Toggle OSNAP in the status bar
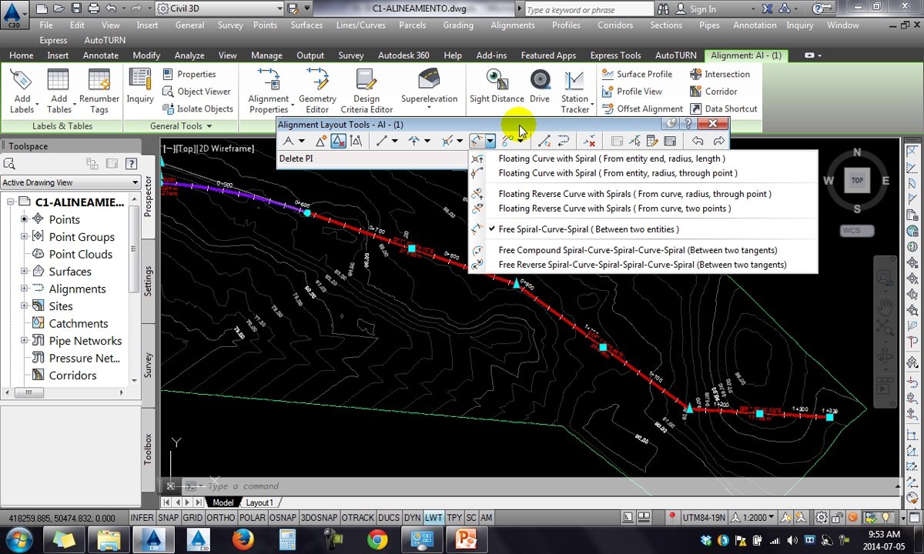Screen dimensions: 924x554 (x=283, y=518)
